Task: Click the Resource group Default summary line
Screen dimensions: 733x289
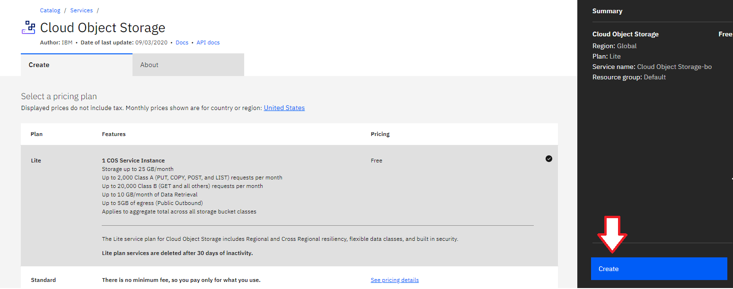Action: coord(629,77)
